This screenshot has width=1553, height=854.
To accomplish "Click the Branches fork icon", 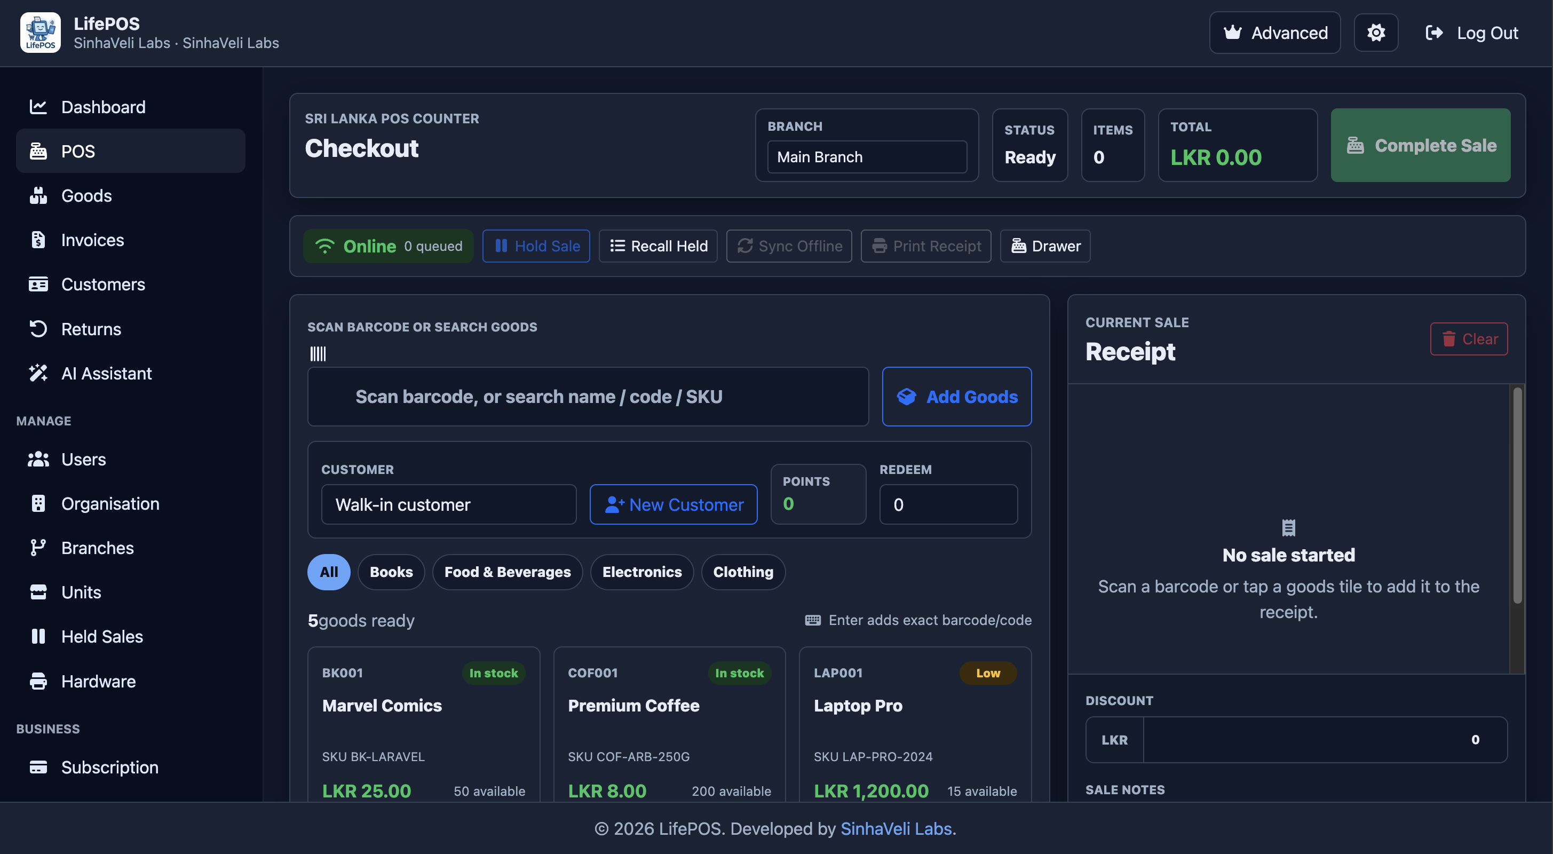I will 38,548.
